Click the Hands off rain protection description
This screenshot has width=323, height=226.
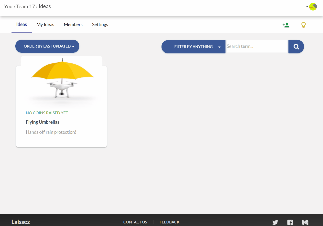point(51,132)
